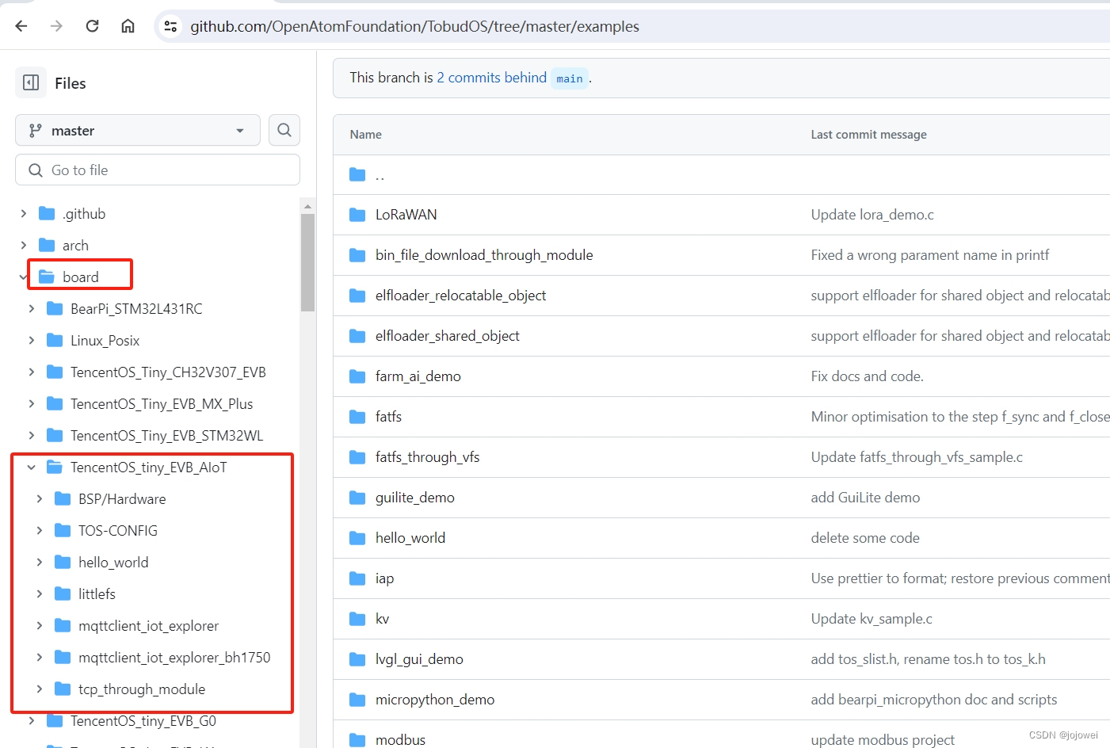Go back with the browser back arrow
The image size is (1110, 748).
21,26
